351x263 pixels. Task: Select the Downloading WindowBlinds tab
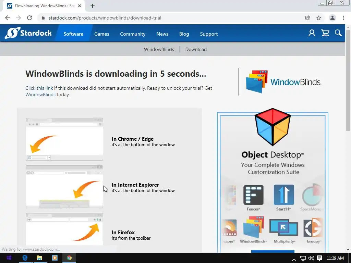[x=44, y=6]
